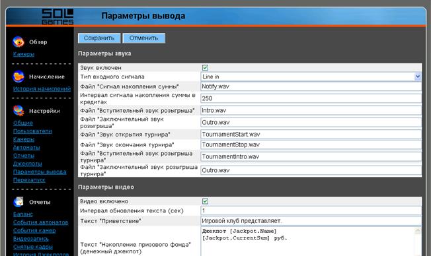Click the 'Параметры видео' section heading
This screenshot has height=256, width=431.
[106, 187]
